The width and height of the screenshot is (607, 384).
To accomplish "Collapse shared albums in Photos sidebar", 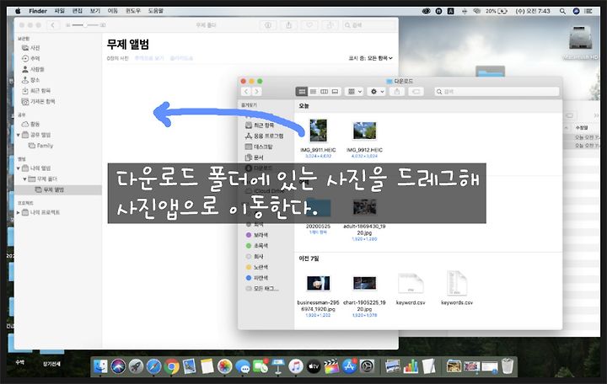I will click(x=19, y=135).
